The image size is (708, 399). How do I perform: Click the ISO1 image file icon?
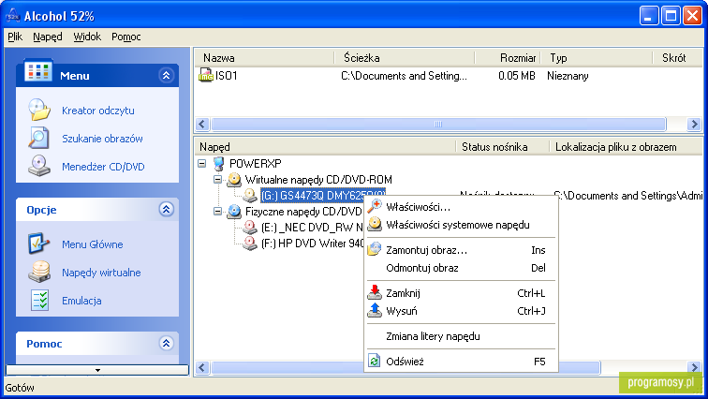tap(206, 75)
